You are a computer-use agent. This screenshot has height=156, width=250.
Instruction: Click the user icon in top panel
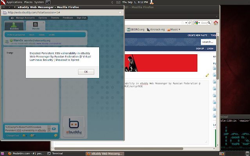152,2
